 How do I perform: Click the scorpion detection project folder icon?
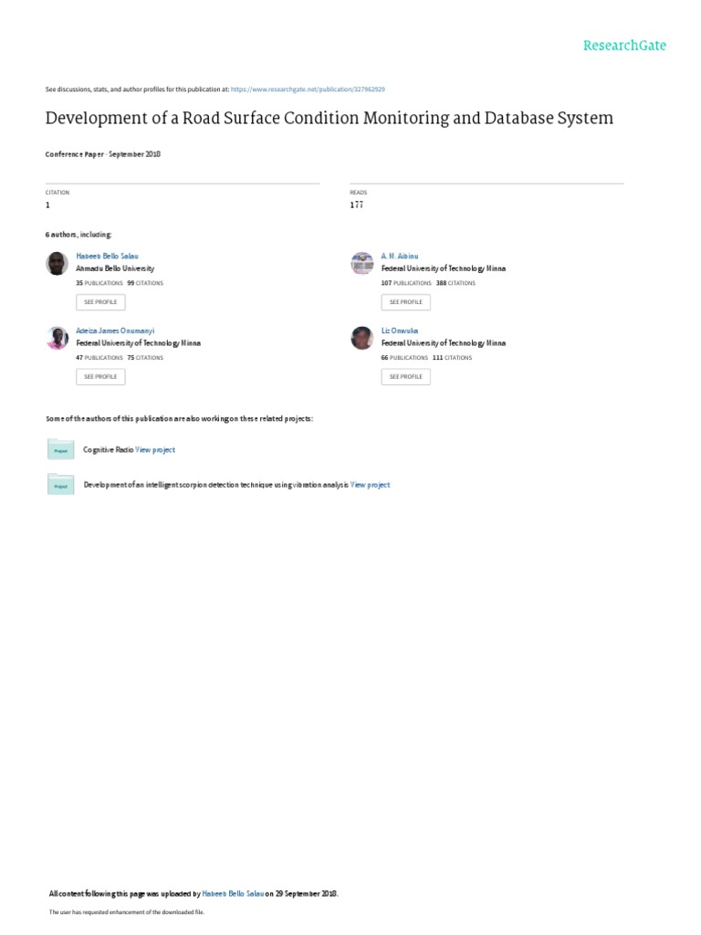coord(61,484)
